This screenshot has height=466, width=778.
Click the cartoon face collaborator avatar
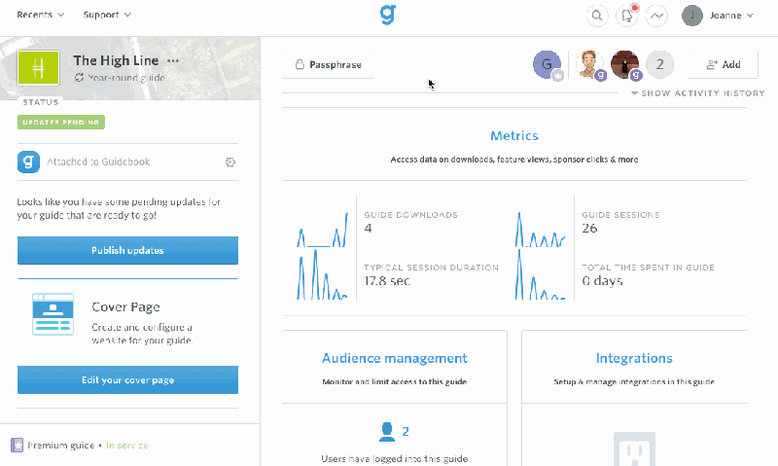pos(589,64)
